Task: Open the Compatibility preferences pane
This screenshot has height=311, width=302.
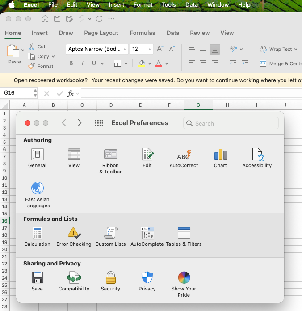Action: tap(74, 281)
